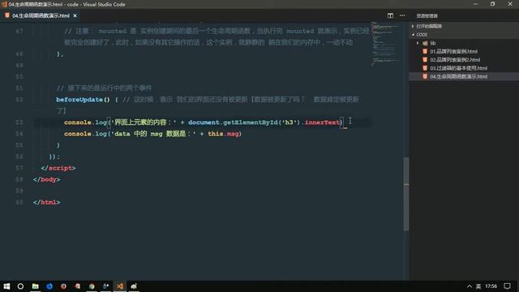Screen dimensions: 519x292
Task: Open the Windows notification center icon
Action: tap(507, 286)
